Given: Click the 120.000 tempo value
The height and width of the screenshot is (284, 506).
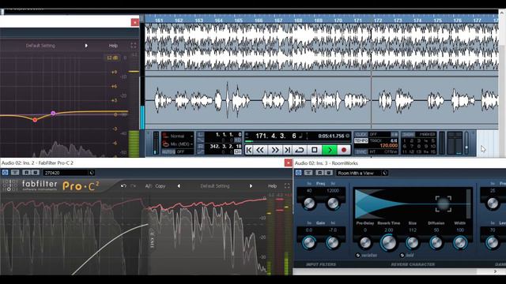Looking at the screenshot, I should pos(388,146).
